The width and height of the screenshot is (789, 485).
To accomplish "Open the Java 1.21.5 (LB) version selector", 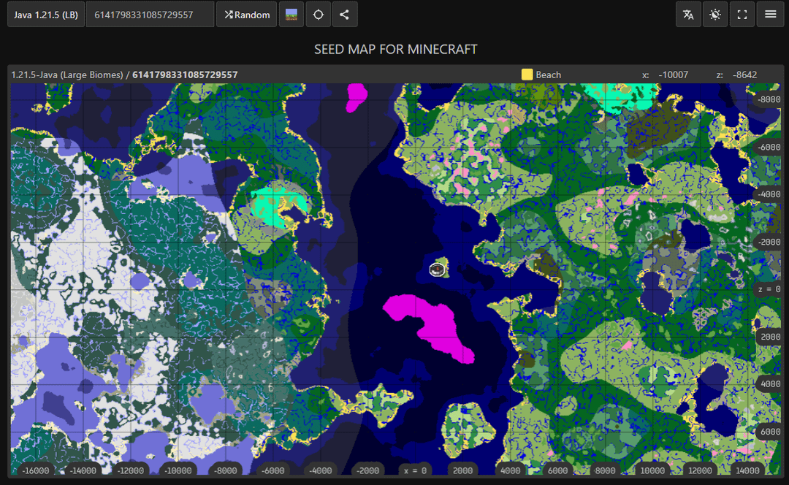I will click(45, 15).
